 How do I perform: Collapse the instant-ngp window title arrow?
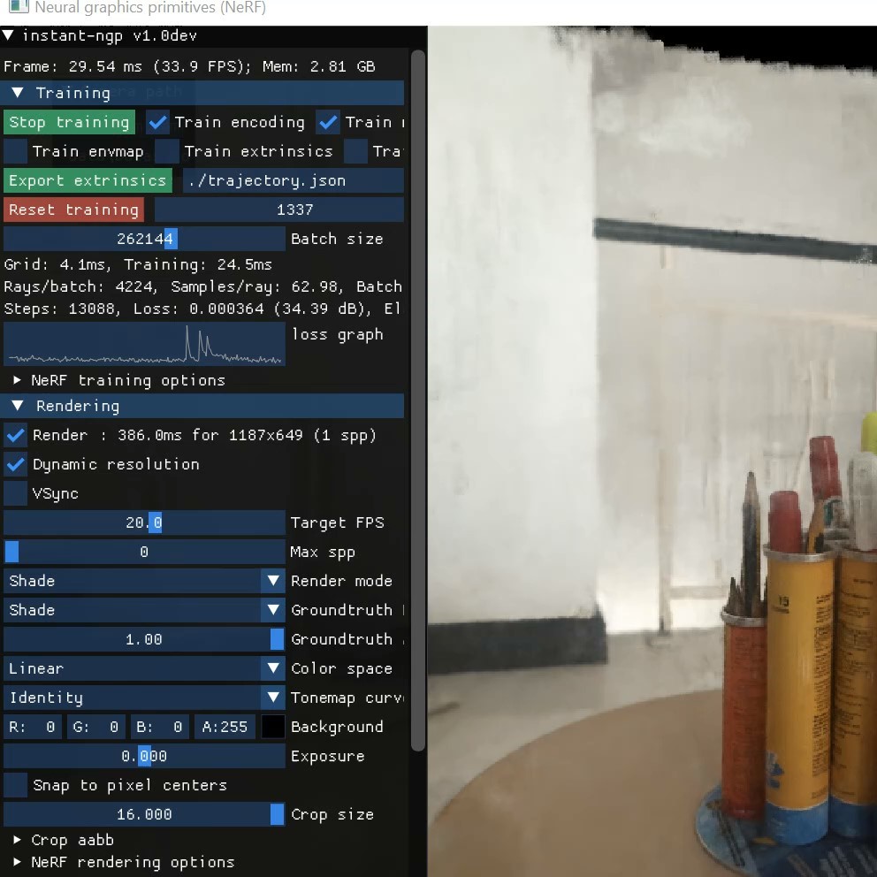[9, 35]
